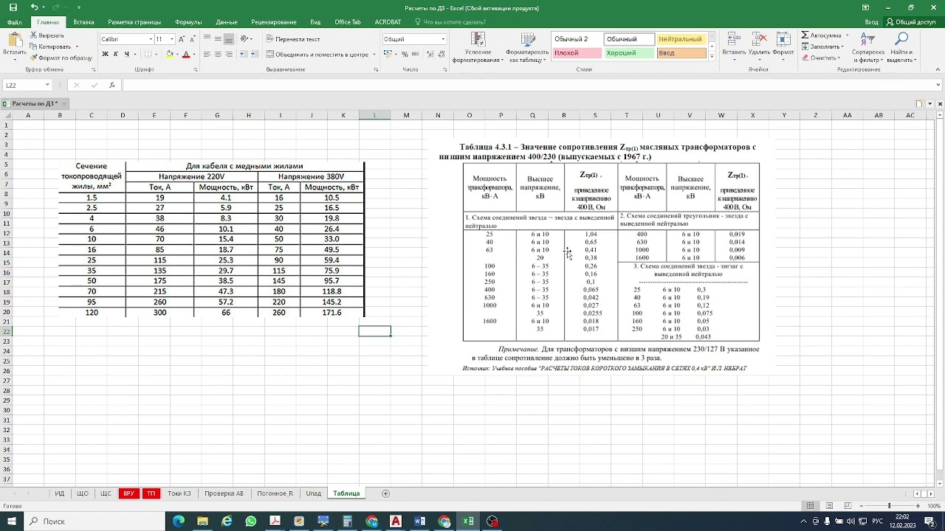This screenshot has height=531, width=945.
Task: Center cell text horizontally
Action: click(x=218, y=54)
